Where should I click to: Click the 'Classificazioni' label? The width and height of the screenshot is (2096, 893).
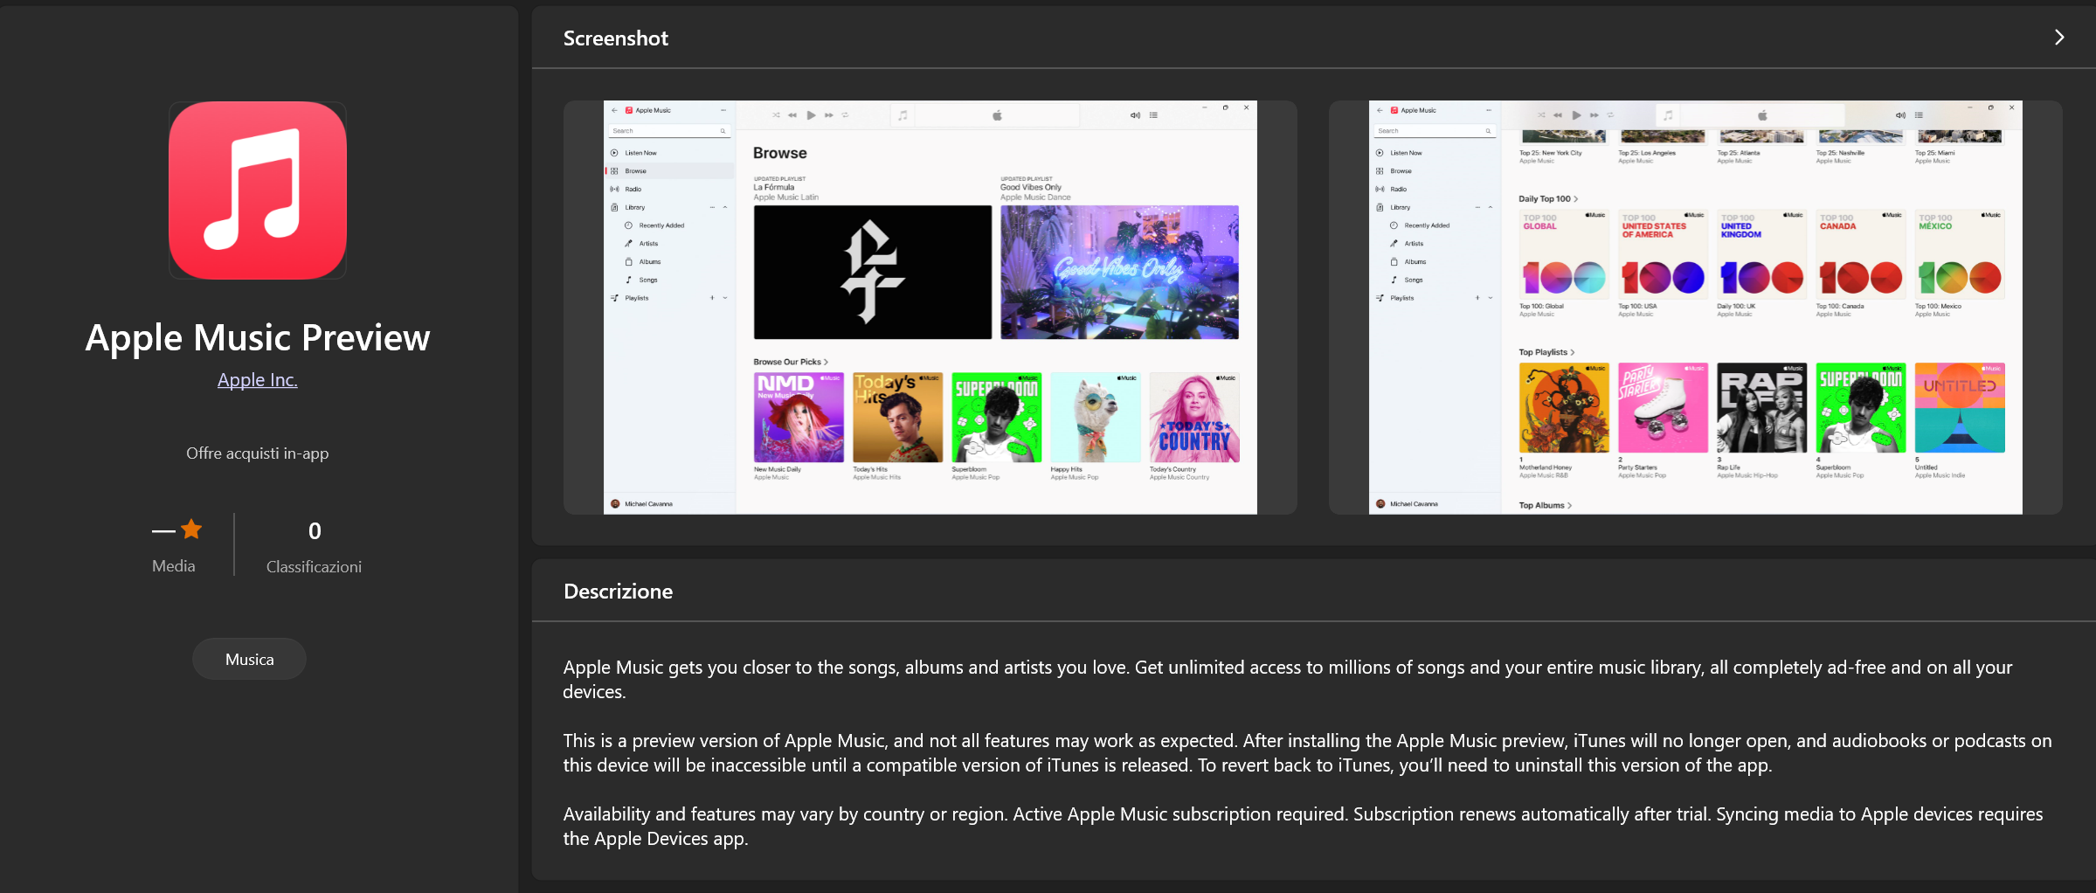click(314, 567)
